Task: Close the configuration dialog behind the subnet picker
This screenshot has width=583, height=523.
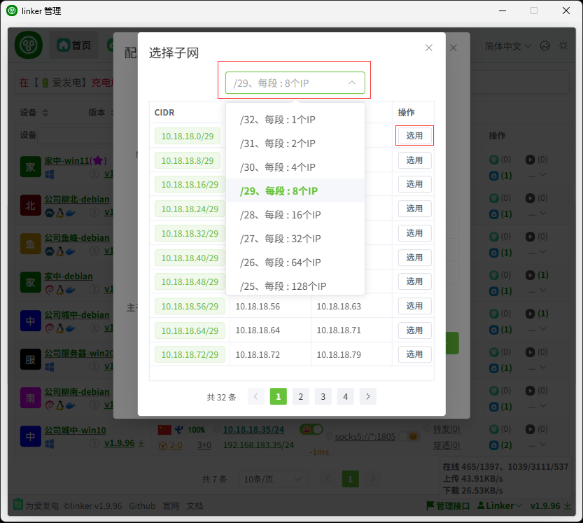Action: click(x=454, y=48)
